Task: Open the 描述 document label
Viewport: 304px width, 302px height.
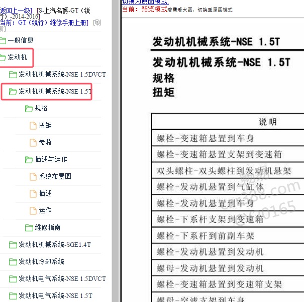Action: pyautogui.click(x=45, y=193)
